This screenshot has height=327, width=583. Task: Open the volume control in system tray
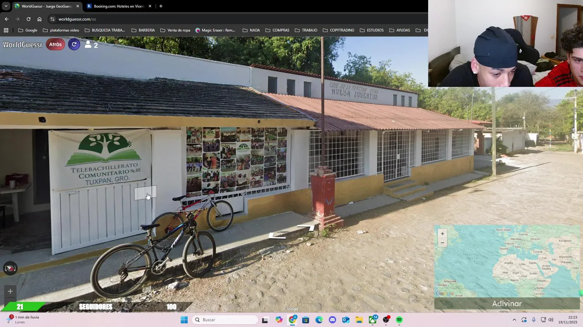[551, 320]
